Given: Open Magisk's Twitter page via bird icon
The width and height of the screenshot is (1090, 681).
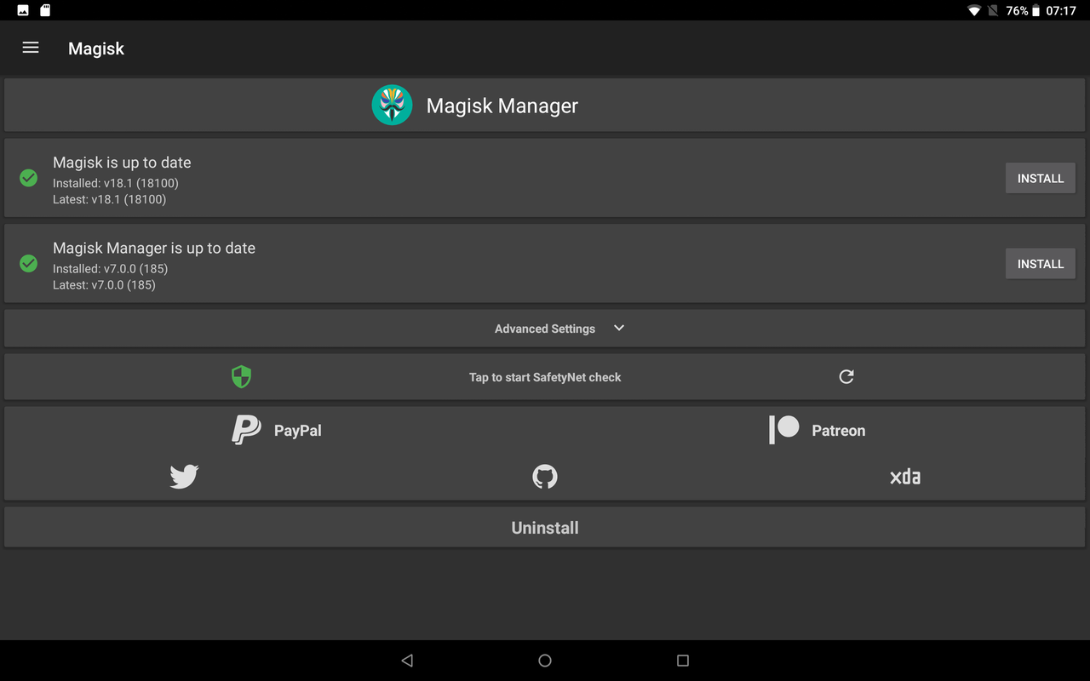Looking at the screenshot, I should coord(184,477).
